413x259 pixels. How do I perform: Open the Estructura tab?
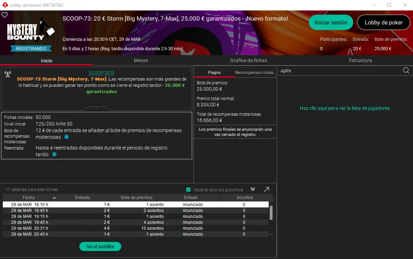[x=360, y=60]
